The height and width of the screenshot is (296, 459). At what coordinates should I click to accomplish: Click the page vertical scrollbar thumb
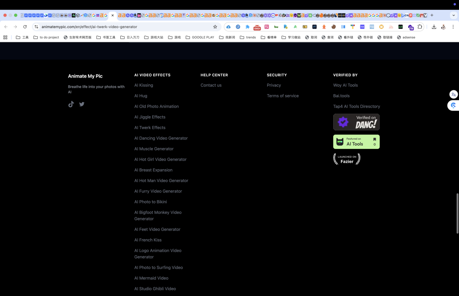[x=457, y=213]
